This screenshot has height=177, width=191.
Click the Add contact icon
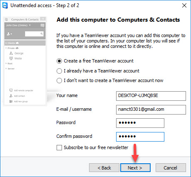[x=11, y=96]
